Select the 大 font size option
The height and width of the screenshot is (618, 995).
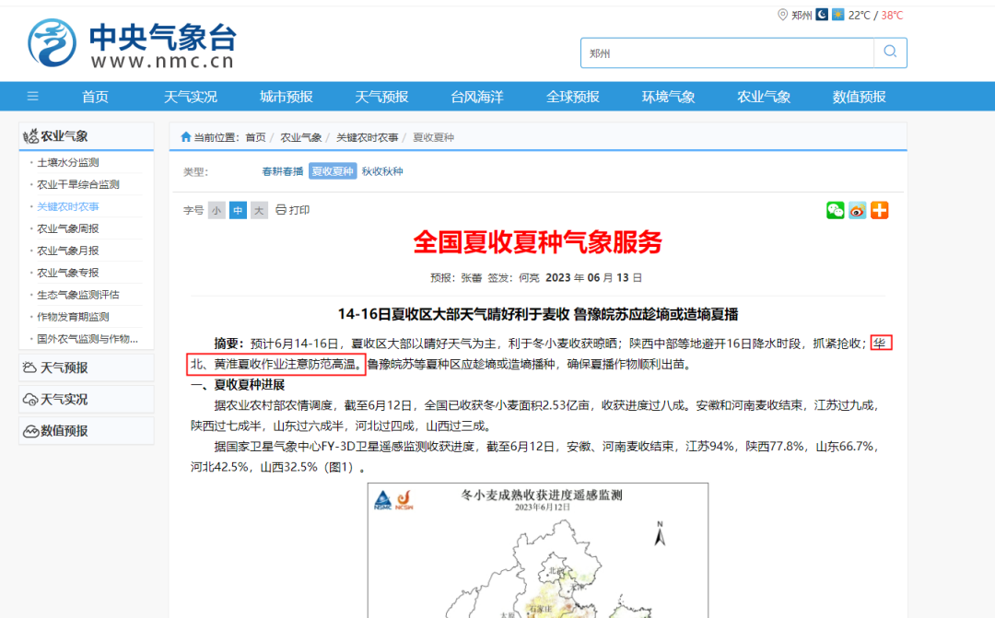259,210
